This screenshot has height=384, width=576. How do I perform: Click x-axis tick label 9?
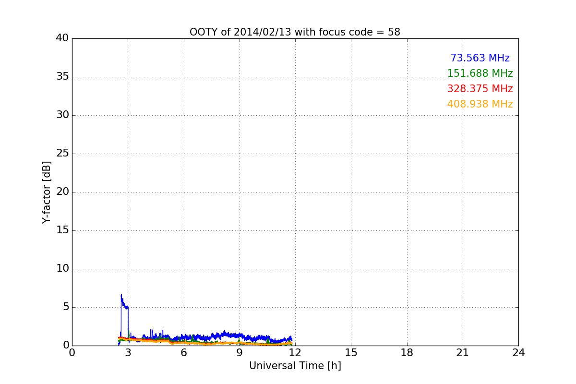[x=240, y=353]
